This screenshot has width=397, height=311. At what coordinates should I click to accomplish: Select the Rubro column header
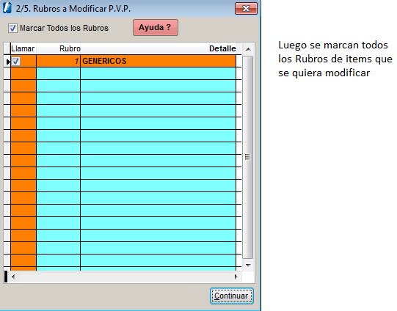(59, 48)
